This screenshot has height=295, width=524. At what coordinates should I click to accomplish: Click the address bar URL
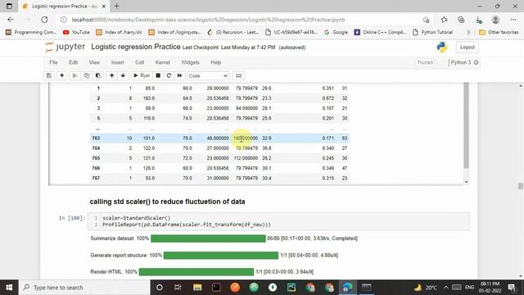coord(208,20)
